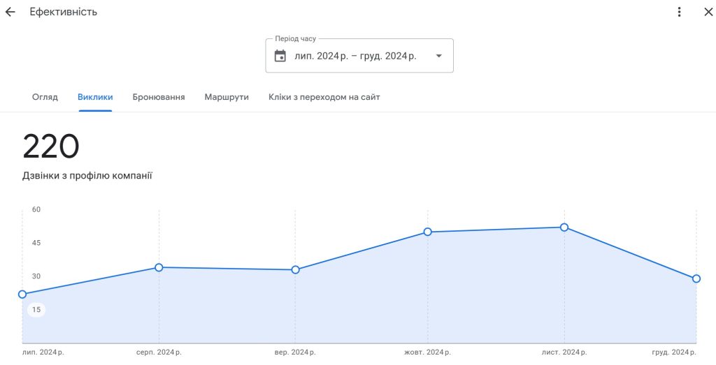Select the Виклики tab
Screen dimensions: 716x365
[x=95, y=97]
